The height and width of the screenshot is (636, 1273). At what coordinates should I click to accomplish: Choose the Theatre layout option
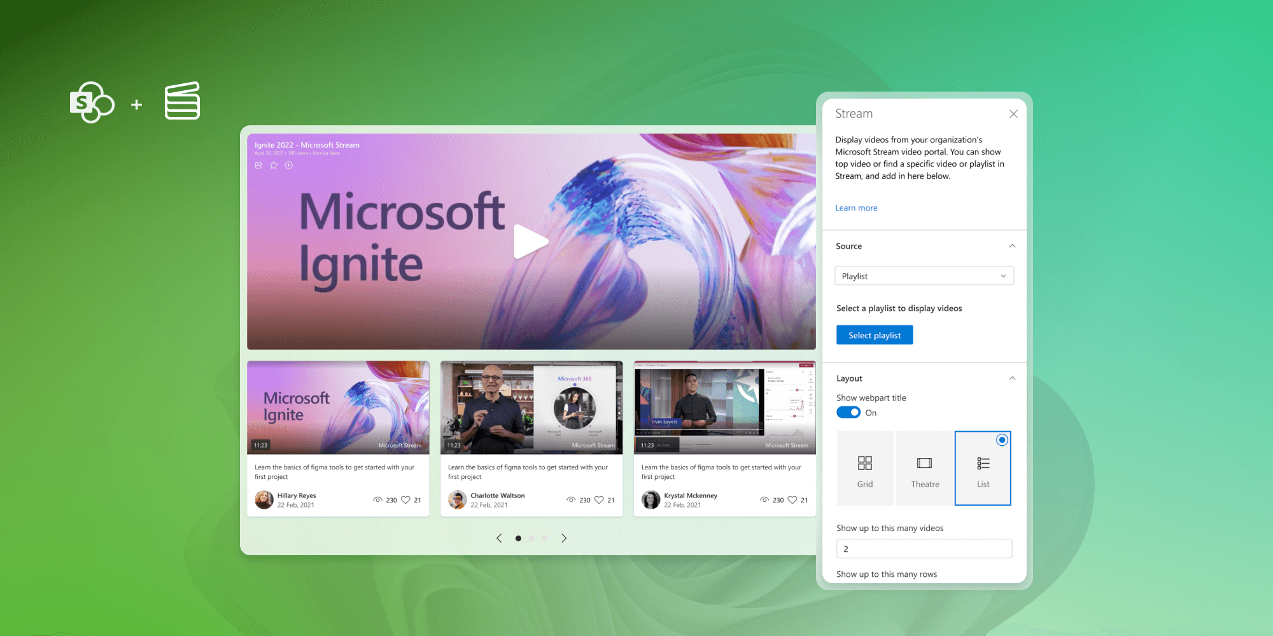click(x=925, y=468)
